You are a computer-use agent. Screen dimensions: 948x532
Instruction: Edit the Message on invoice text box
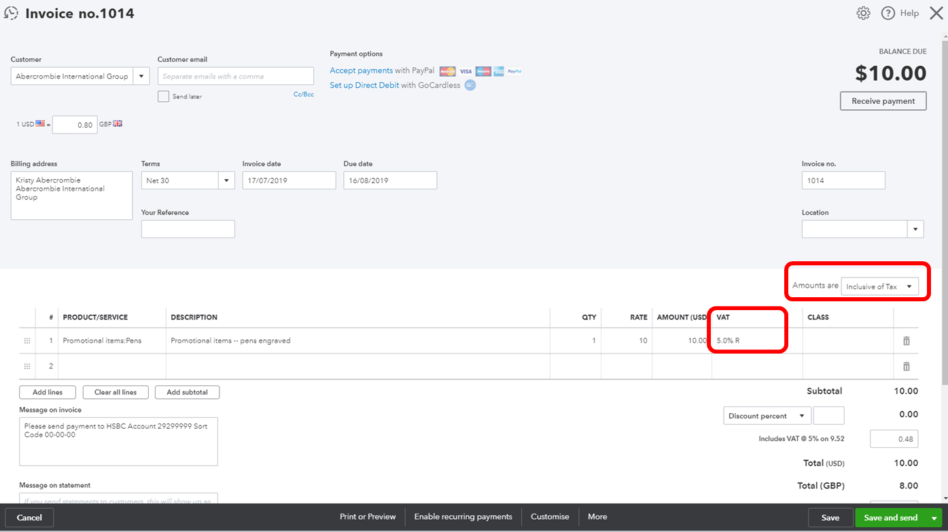click(118, 442)
